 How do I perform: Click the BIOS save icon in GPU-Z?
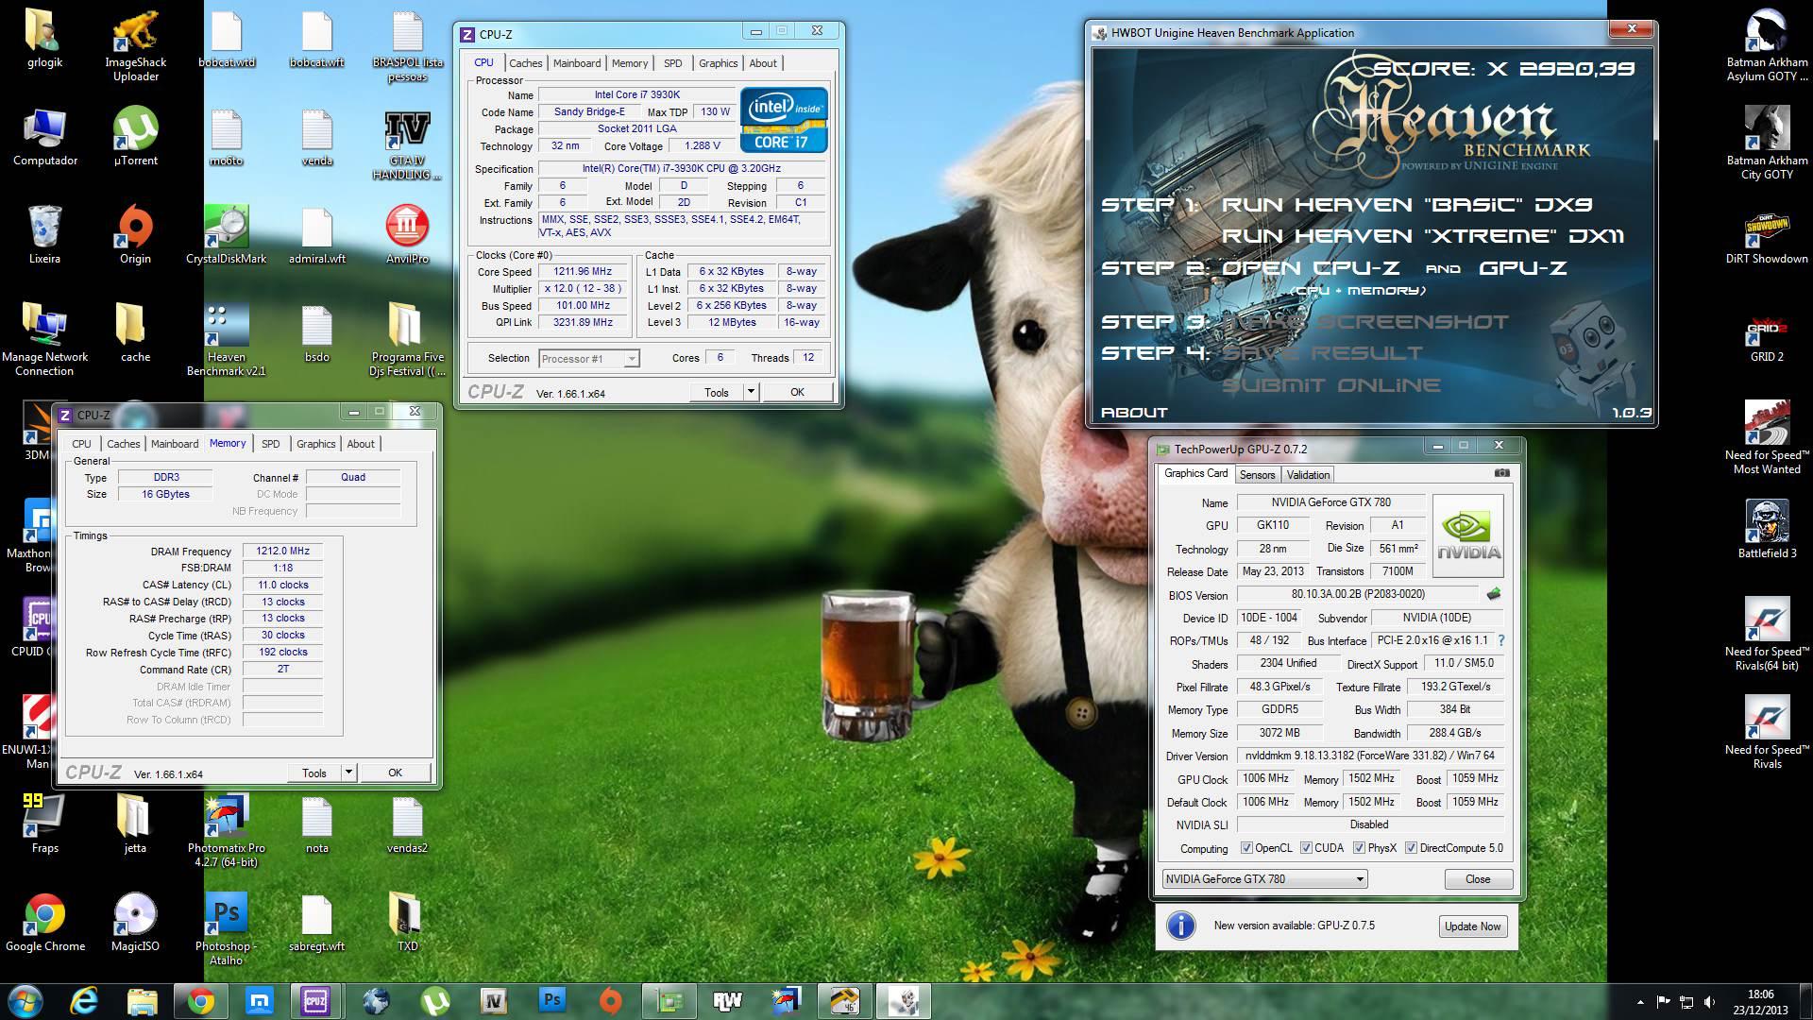click(x=1494, y=594)
